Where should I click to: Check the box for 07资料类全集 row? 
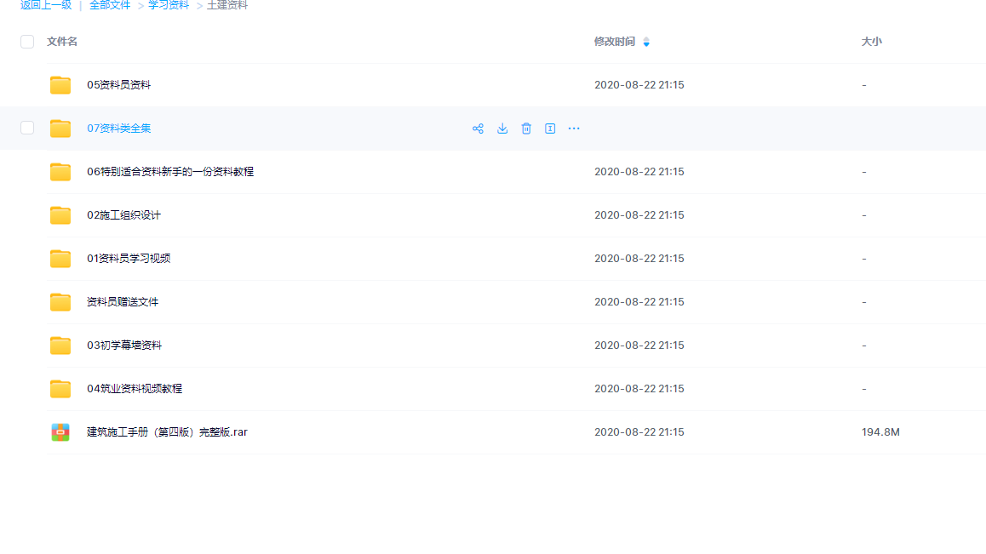coord(27,128)
